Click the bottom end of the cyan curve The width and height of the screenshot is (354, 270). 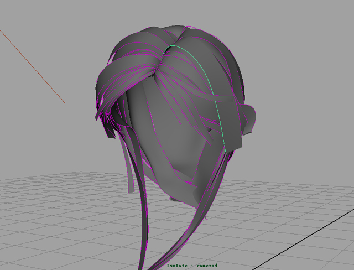[225, 150]
